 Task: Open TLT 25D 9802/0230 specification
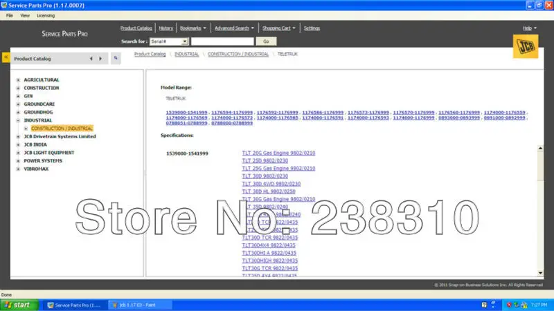pos(265,161)
